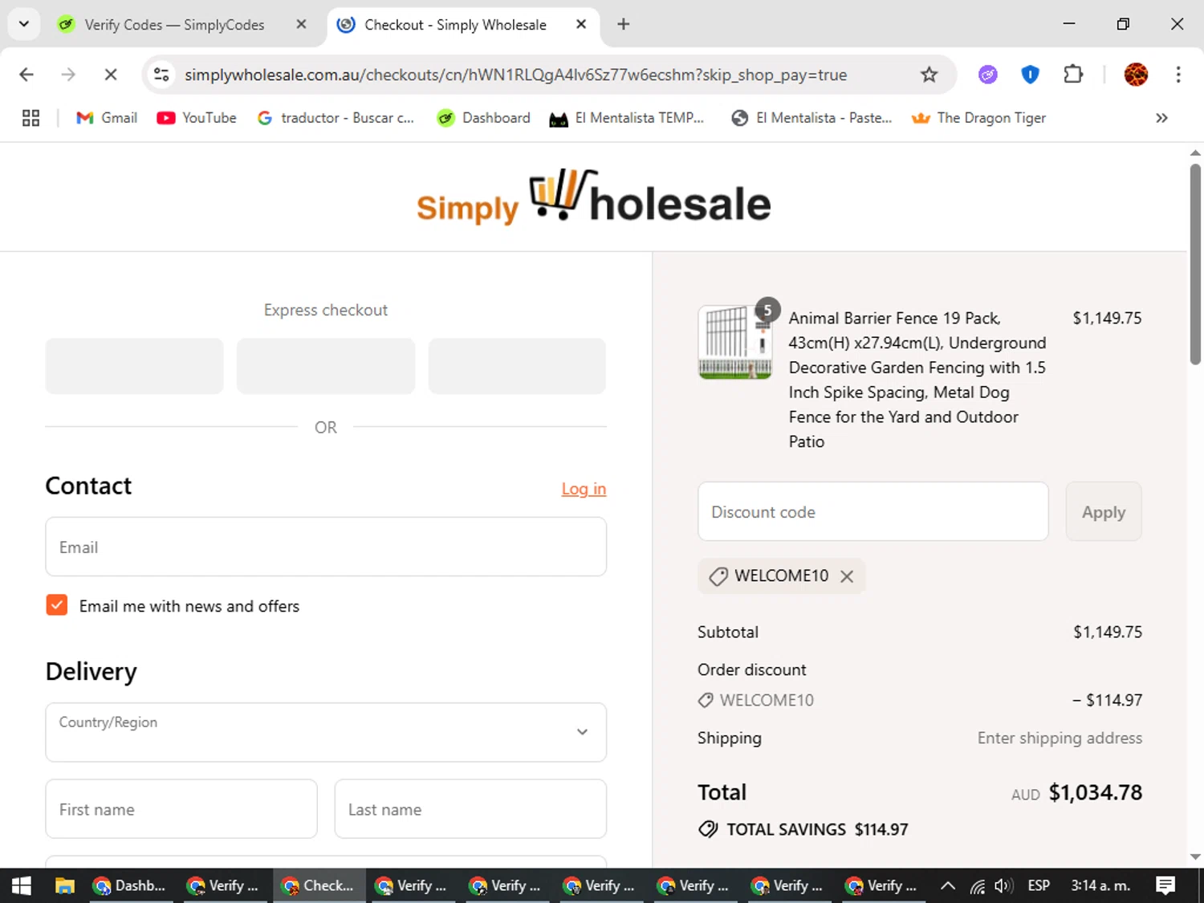Open El Mentalista TEMP bookmark
Screen dimensions: 1204x903
(626, 118)
